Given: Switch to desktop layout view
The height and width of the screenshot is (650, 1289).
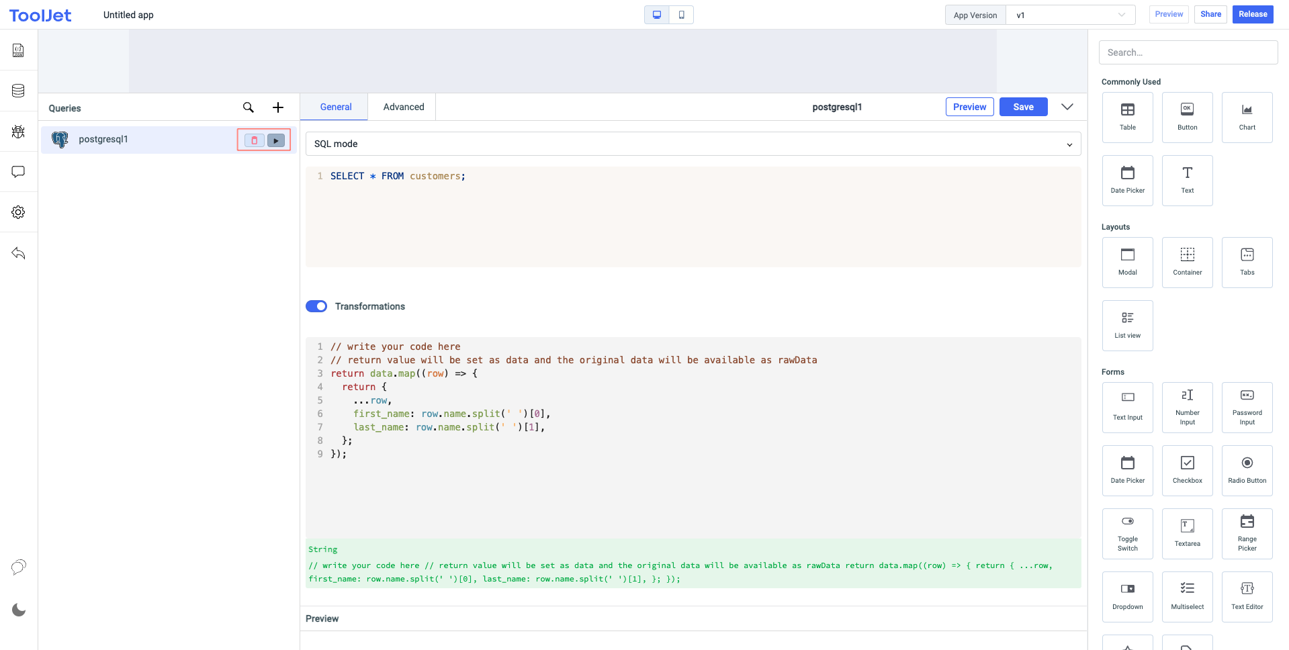Looking at the screenshot, I should (656, 15).
